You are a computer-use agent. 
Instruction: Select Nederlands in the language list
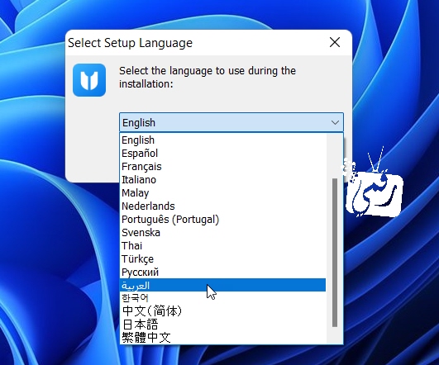pyautogui.click(x=223, y=206)
